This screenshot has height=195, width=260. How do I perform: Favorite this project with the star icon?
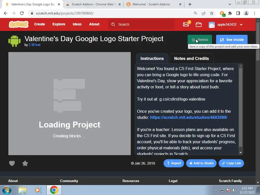click(25, 163)
